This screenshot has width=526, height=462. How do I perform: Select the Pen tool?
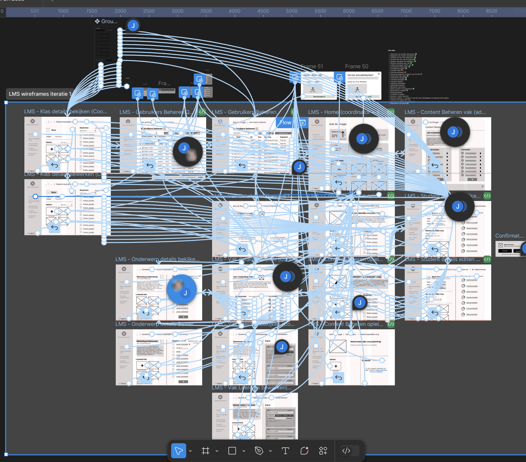pyautogui.click(x=258, y=451)
